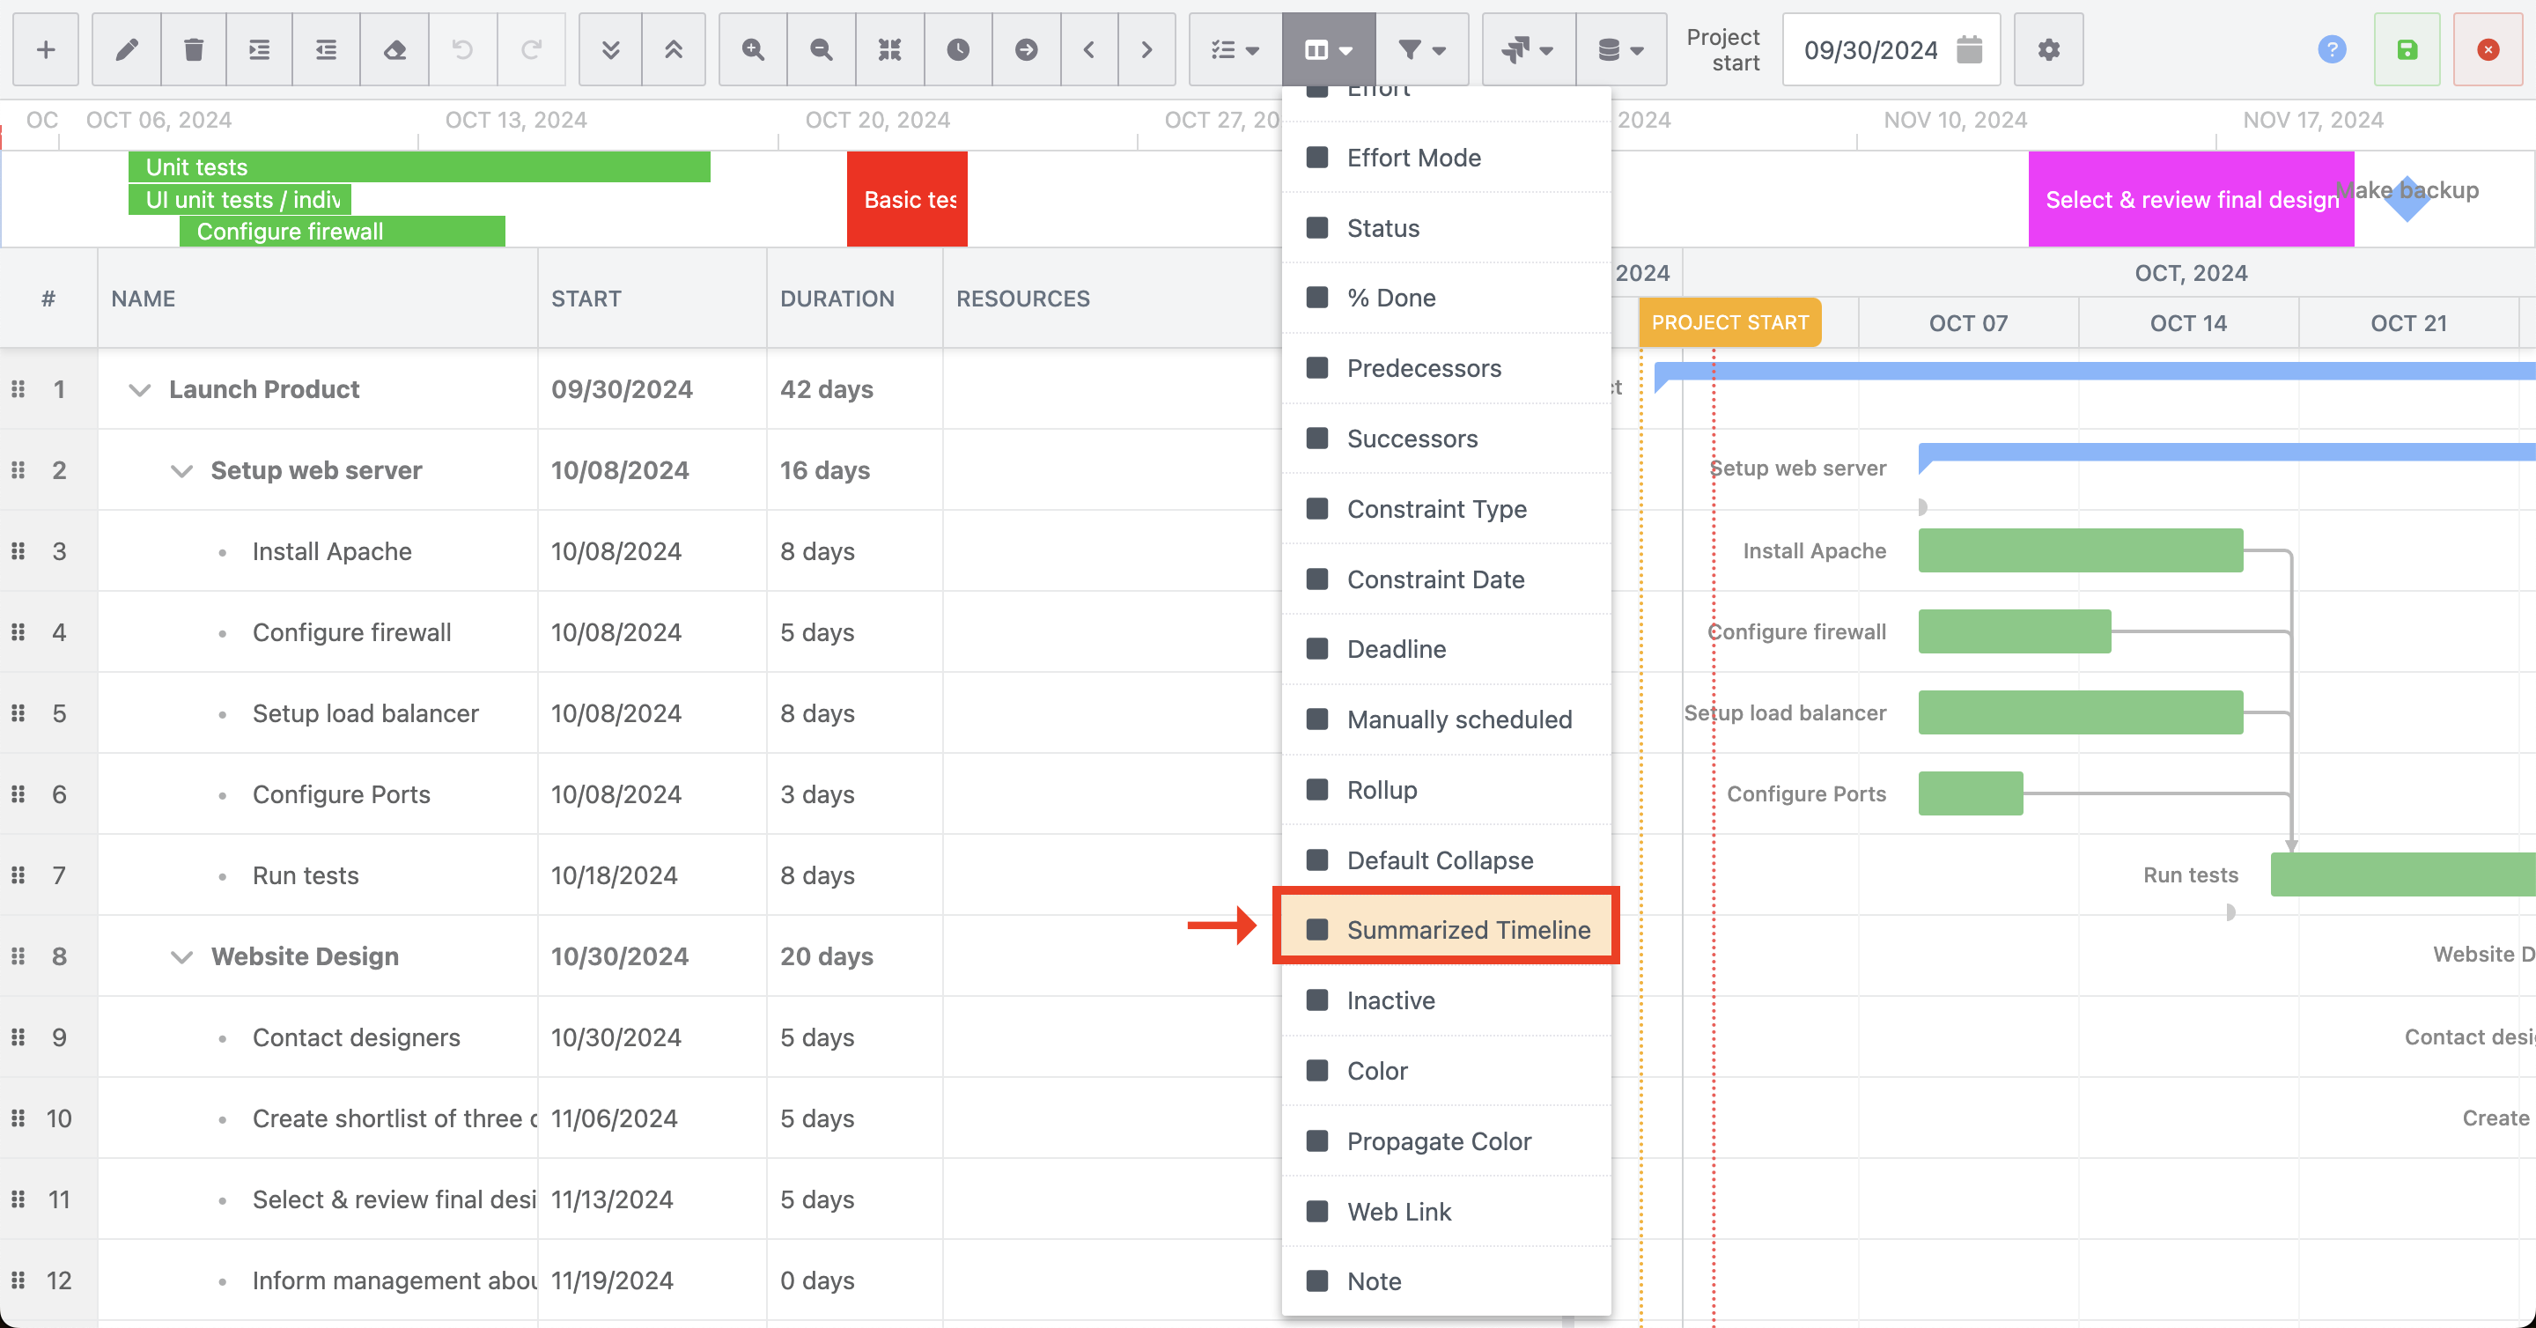2536x1328 pixels.
Task: Collapse the Launch Product task group
Action: [140, 390]
